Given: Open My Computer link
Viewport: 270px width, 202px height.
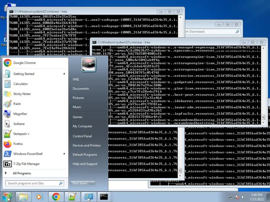Looking at the screenshot, I should point(83,126).
